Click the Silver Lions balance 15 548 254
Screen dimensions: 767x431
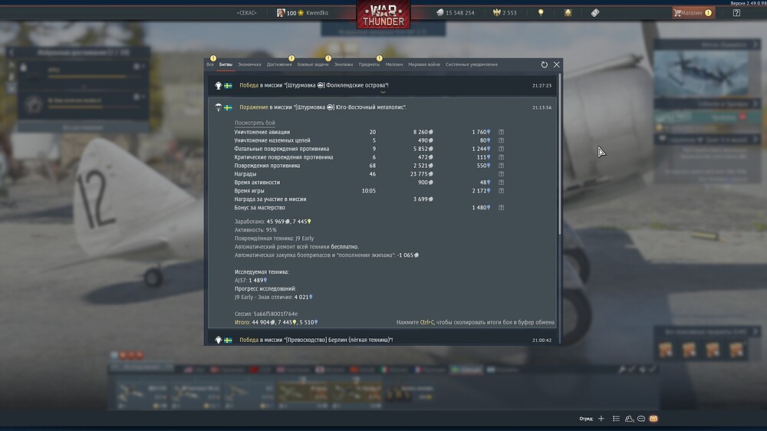[x=456, y=13]
